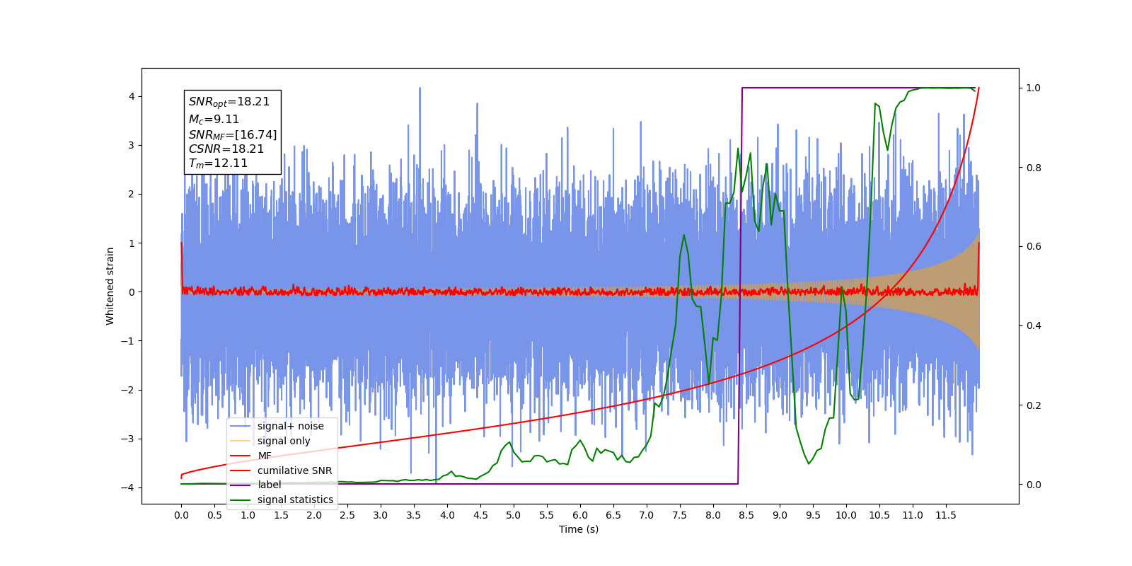Click the 9.0 tick on time axis
The width and height of the screenshot is (1132, 566).
[780, 515]
